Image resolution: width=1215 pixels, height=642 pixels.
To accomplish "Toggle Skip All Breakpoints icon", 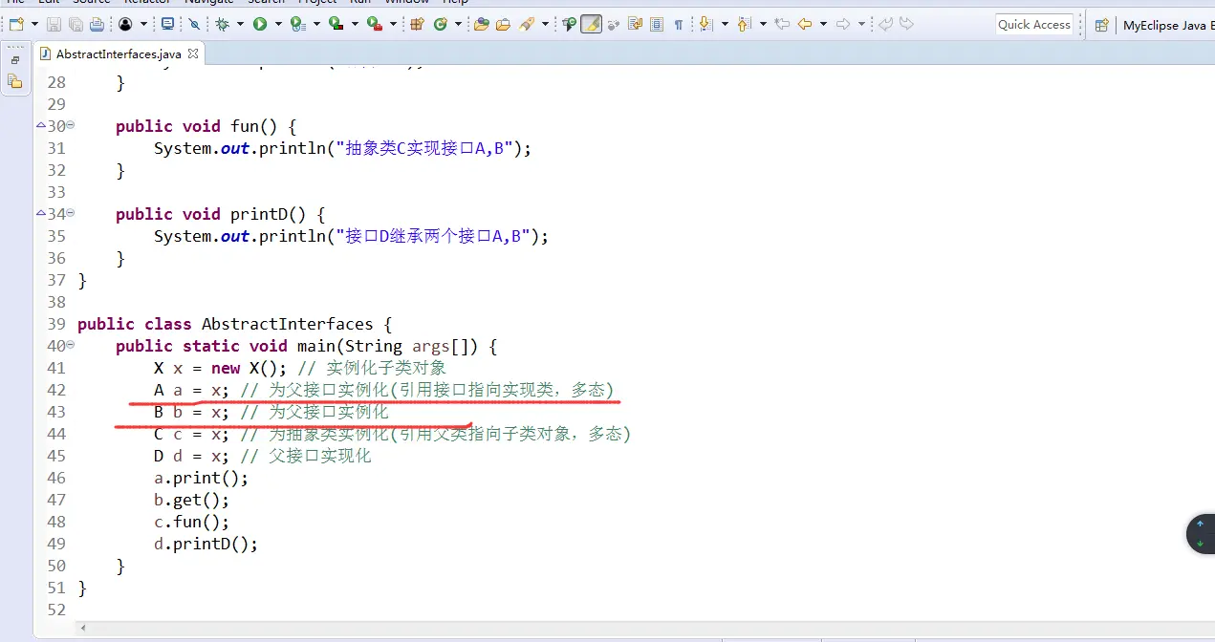I will click(194, 24).
